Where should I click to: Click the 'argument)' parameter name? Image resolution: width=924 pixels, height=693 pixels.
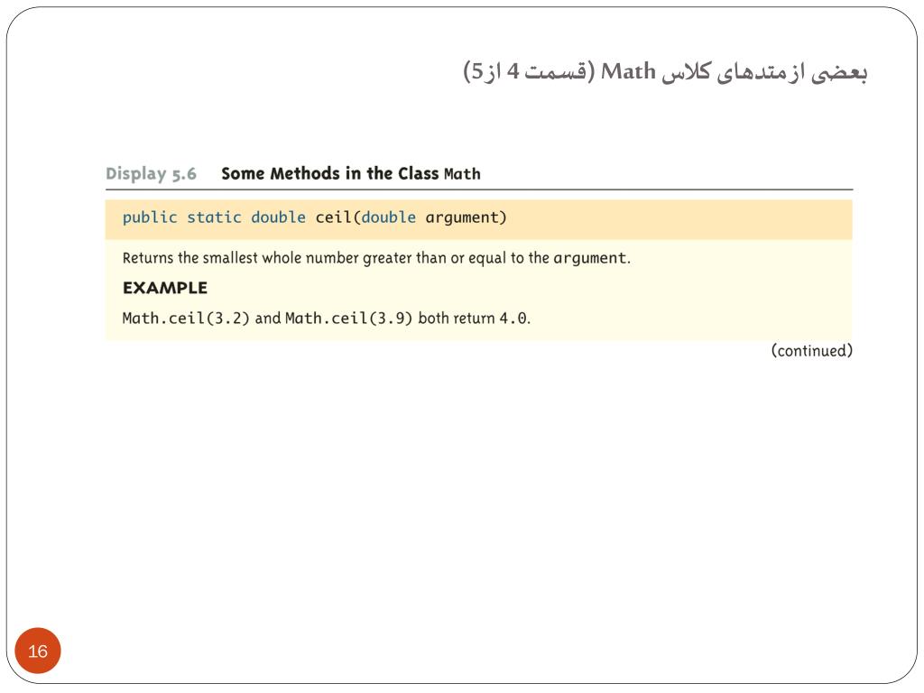[466, 218]
